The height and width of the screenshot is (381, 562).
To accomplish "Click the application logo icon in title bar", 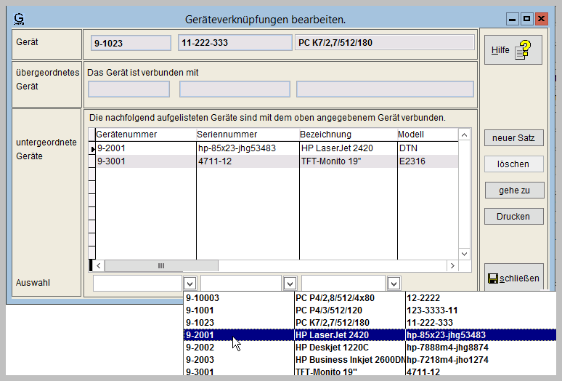I will (19, 18).
